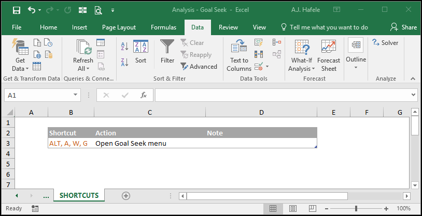Open the Name Box dropdown arrow
Image resolution: width=422 pixels, height=216 pixels.
[75, 95]
